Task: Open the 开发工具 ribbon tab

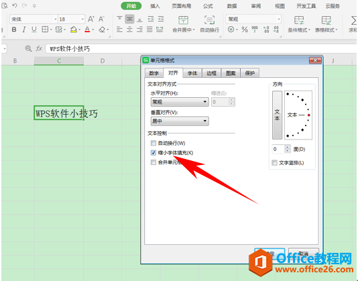Action: point(306,6)
